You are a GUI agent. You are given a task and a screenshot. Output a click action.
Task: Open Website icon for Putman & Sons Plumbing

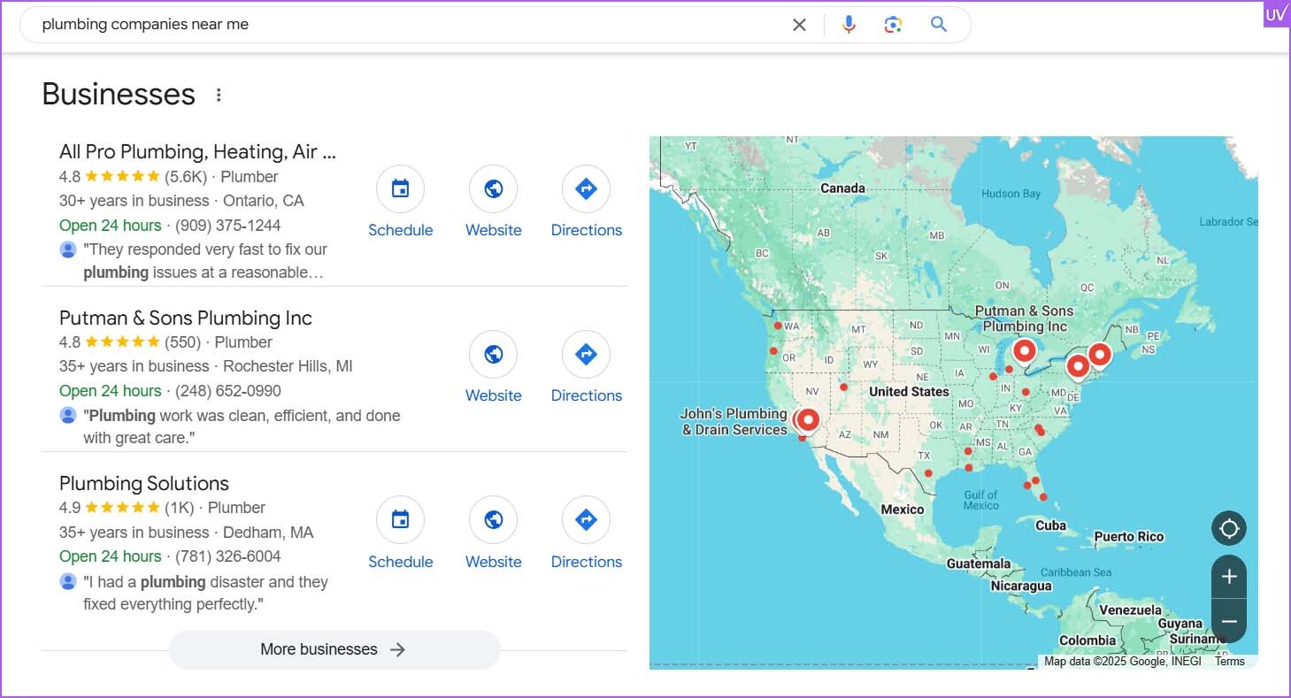click(x=493, y=355)
